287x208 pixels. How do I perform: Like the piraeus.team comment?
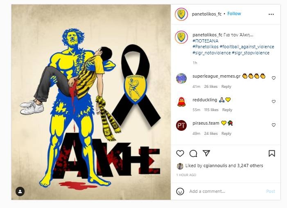click(273, 125)
